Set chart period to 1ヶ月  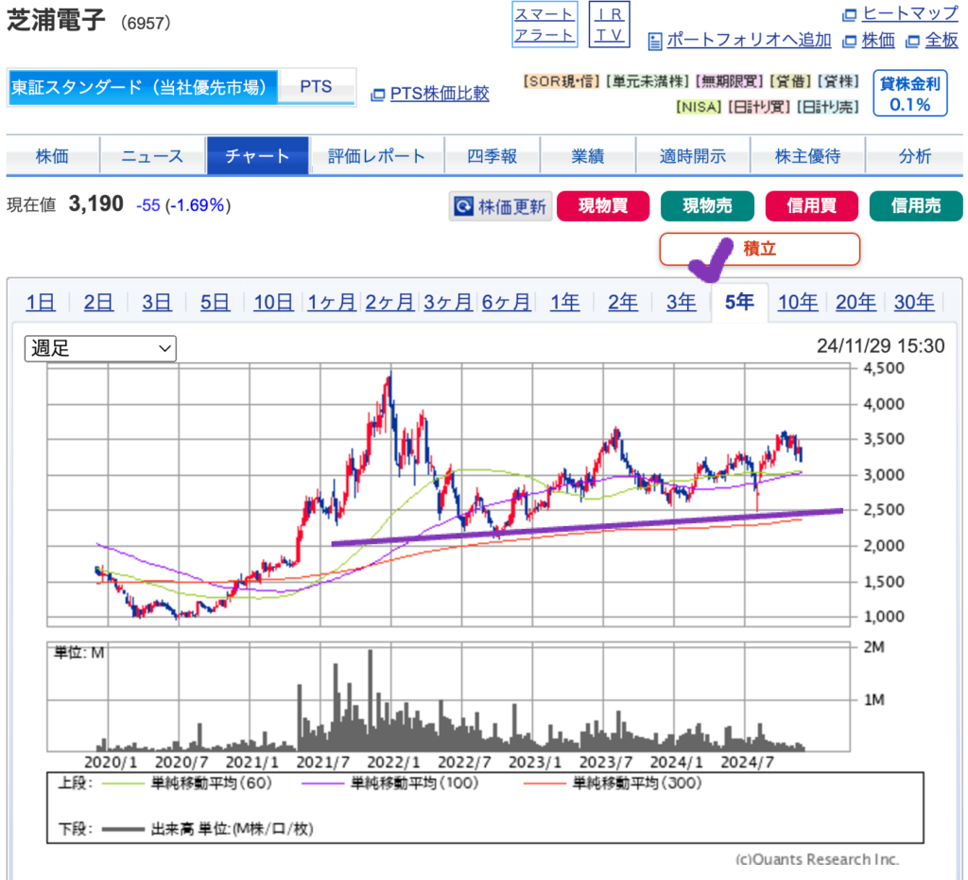(x=332, y=302)
